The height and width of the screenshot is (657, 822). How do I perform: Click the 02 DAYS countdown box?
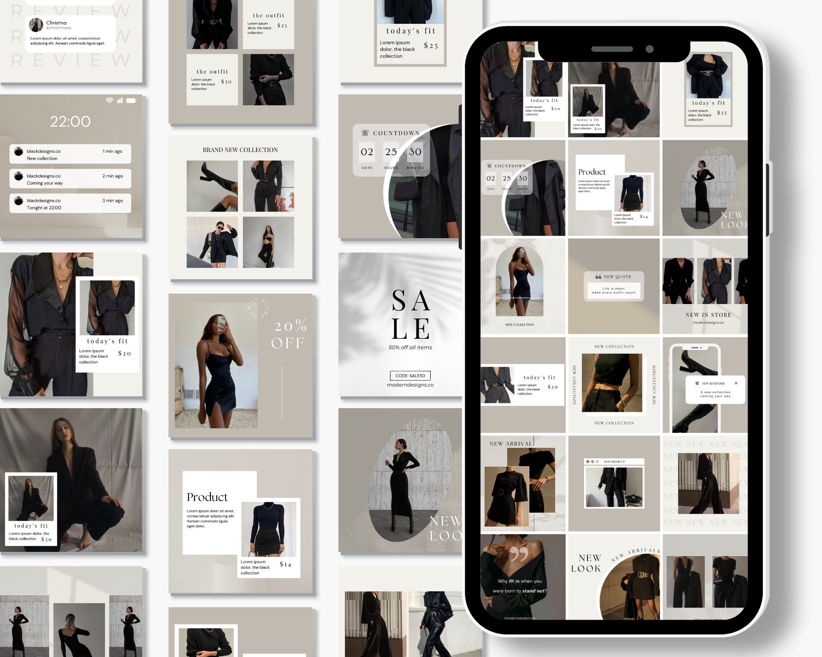pyautogui.click(x=367, y=152)
